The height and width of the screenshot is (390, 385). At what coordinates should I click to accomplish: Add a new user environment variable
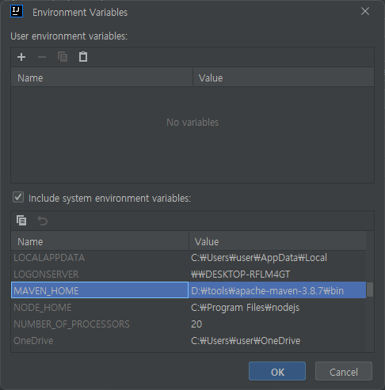[21, 57]
